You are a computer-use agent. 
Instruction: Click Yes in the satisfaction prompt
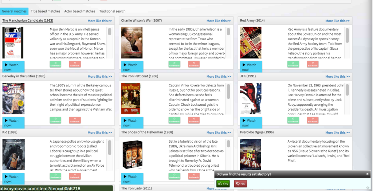[223, 184]
